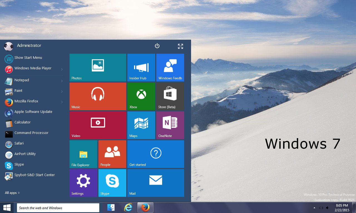Show All apps list
The image size is (356, 213).
[12, 193]
